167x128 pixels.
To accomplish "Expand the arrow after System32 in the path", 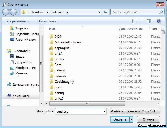I will (67, 12).
